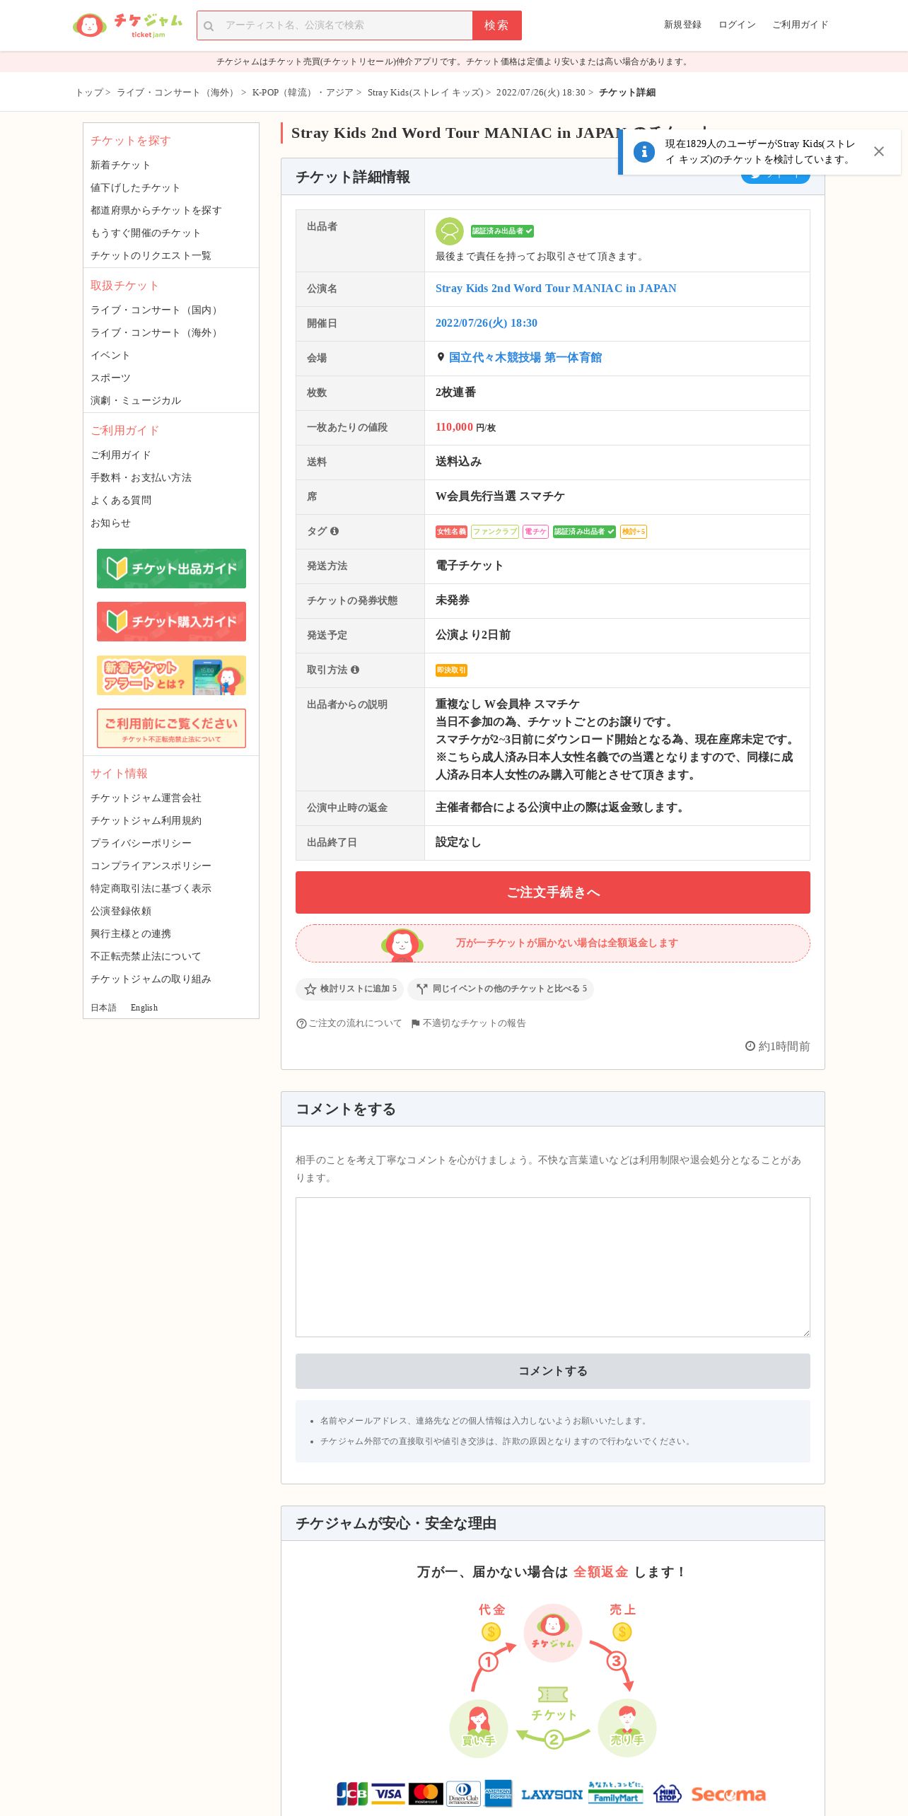Viewport: 908px width, 1816px height.
Task: Click the magnifier icon in search box
Action: 209,26
